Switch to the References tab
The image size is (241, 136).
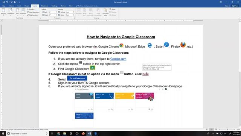(x=44, y=6)
